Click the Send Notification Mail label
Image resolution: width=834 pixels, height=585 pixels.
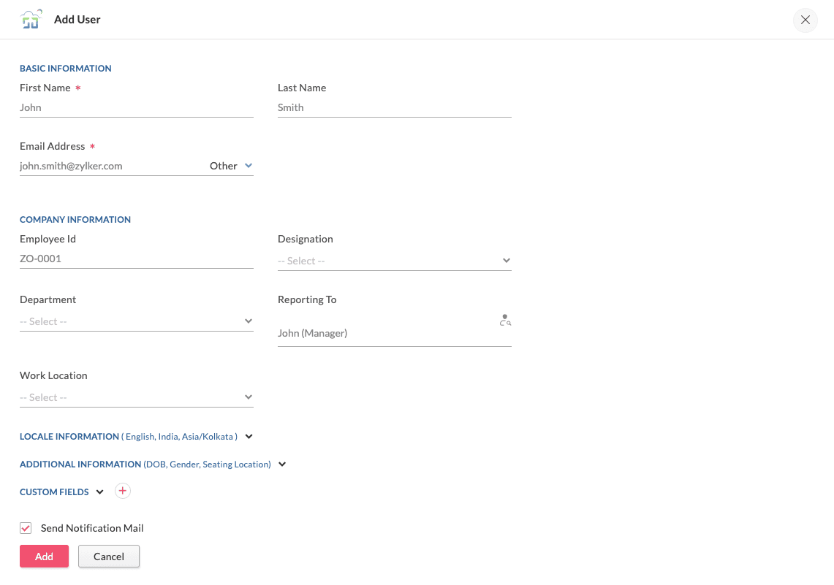[92, 528]
